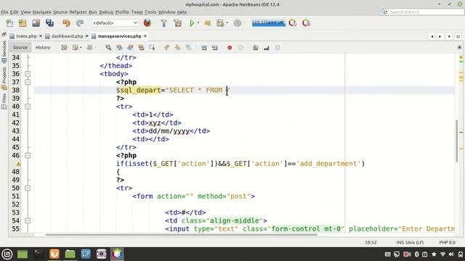Switch to the Source view button
This screenshot has width=465, height=261.
(20, 47)
